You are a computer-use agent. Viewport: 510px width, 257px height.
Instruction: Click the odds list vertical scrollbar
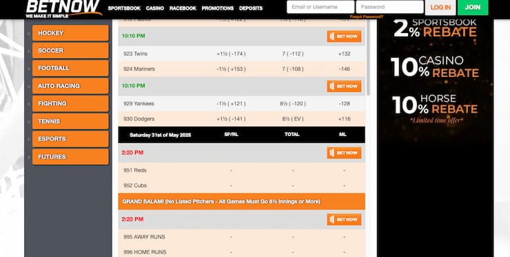click(x=368, y=58)
